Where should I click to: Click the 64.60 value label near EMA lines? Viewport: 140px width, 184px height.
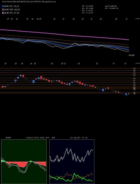click(132, 55)
